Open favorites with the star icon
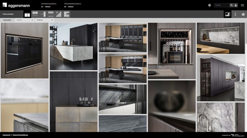This screenshot has width=247, height=138. [243, 14]
